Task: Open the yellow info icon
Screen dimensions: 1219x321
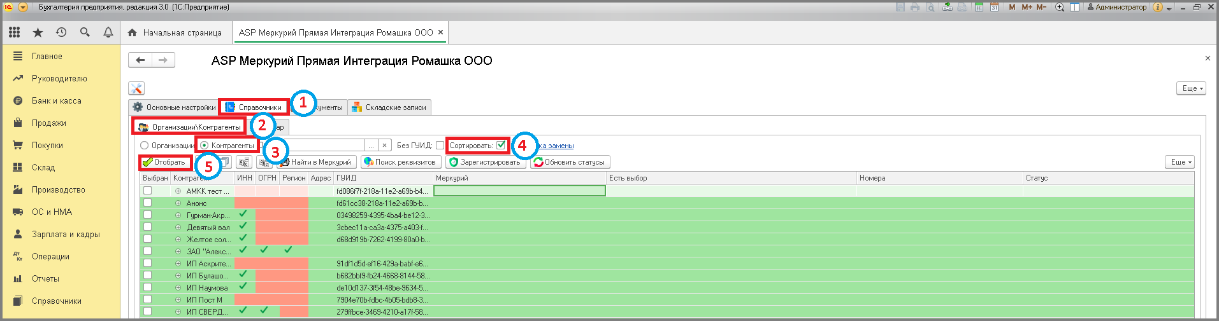Action: click(x=1158, y=7)
